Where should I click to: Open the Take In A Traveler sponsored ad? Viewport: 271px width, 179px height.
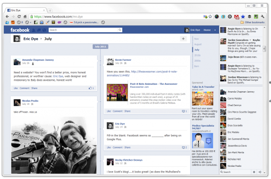tap(203, 87)
